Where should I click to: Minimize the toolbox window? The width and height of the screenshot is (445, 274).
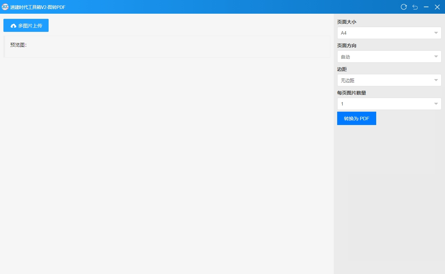click(426, 7)
